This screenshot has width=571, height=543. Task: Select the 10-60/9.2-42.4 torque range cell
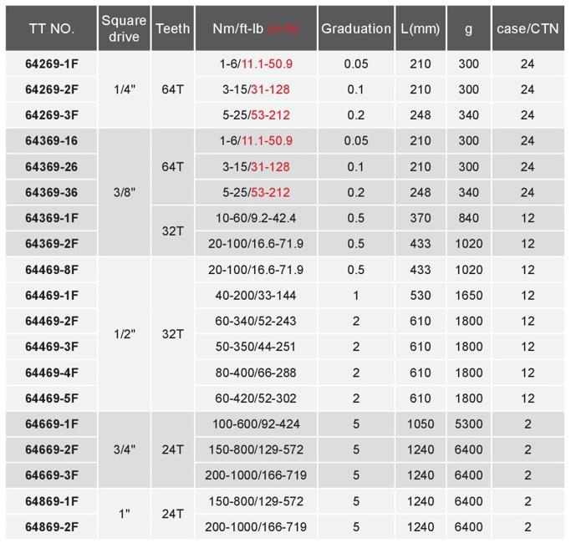coord(256,218)
